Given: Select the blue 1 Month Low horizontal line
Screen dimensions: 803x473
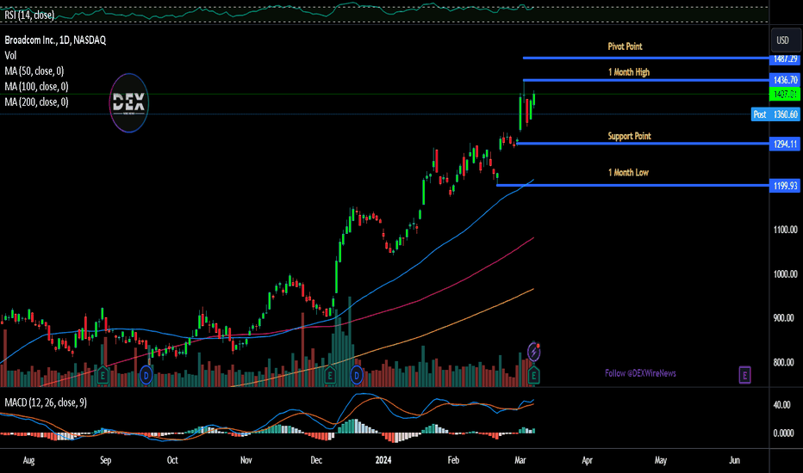Looking at the screenshot, I should coord(633,185).
